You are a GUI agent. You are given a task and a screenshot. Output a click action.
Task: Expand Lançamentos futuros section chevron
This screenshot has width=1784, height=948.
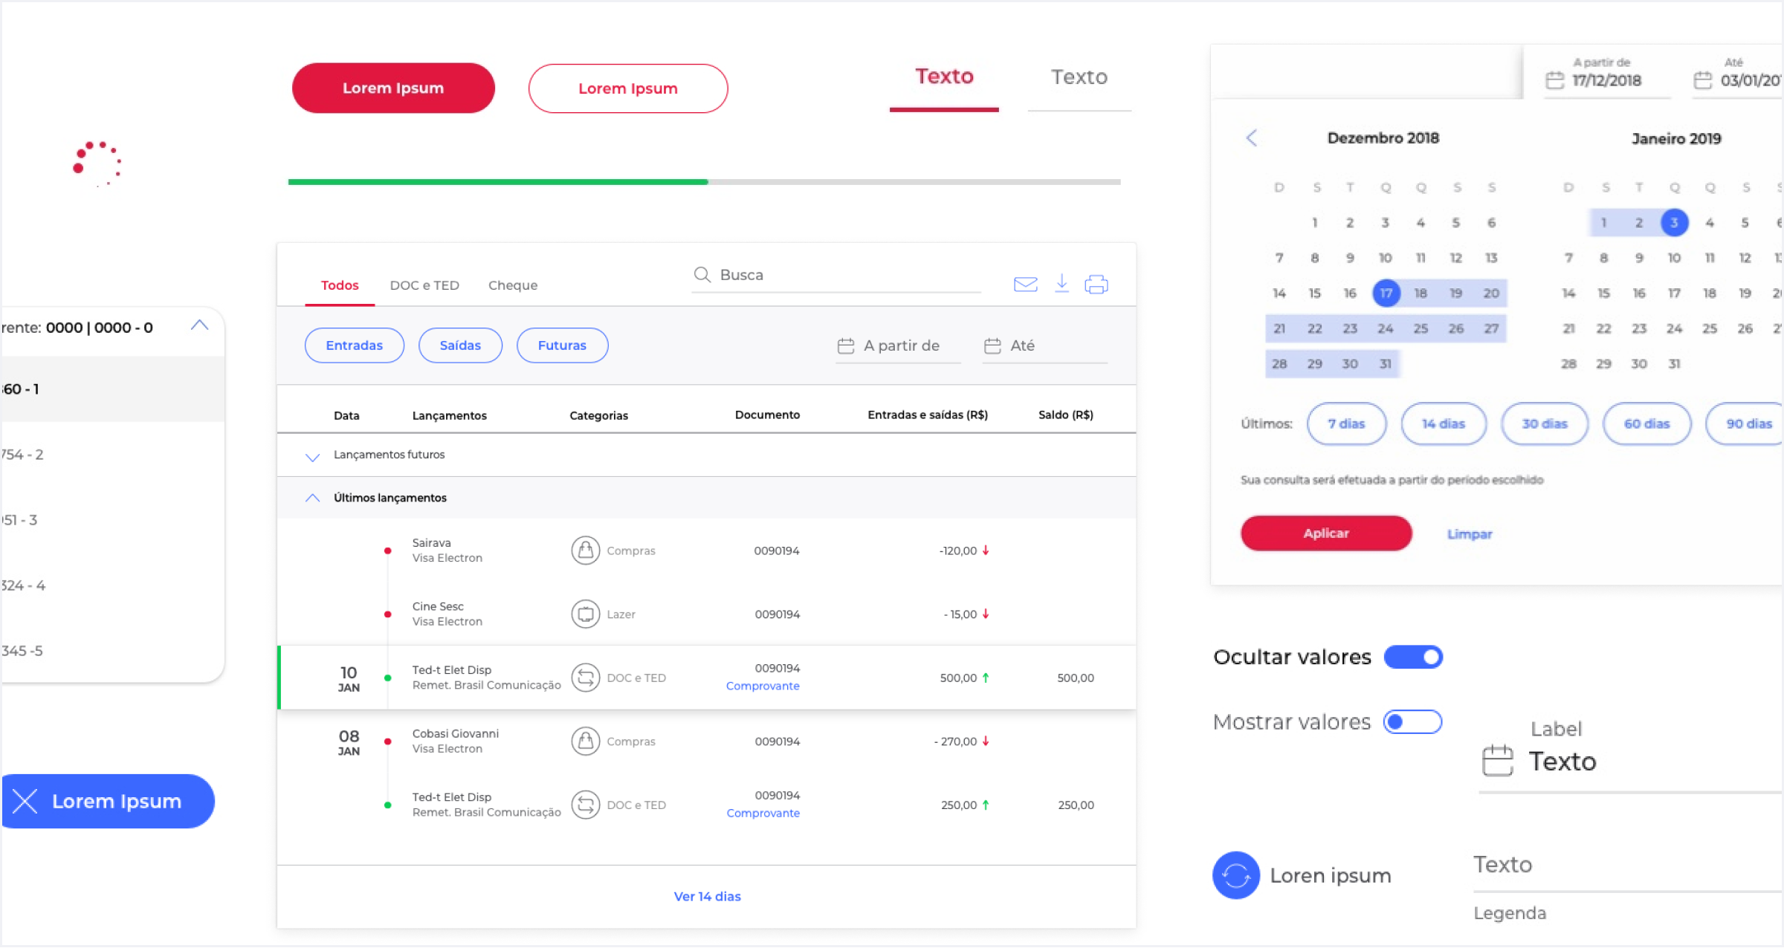(312, 456)
